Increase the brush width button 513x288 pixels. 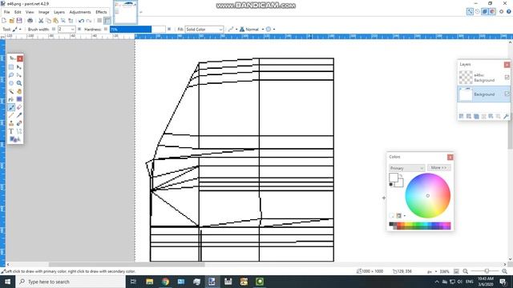pyautogui.click(x=79, y=30)
